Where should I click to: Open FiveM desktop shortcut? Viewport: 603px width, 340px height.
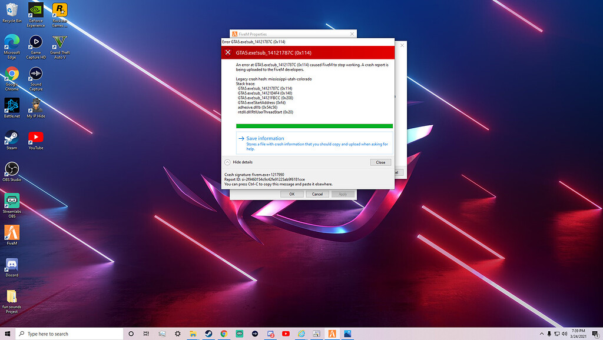pos(12,235)
